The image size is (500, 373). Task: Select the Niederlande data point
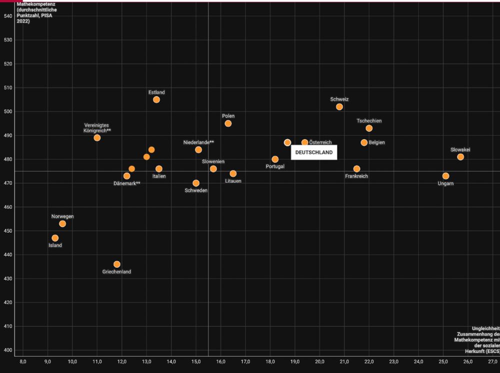198,150
